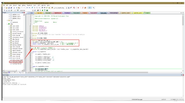The image size is (185, 103).
Task: Close the Build Output panel
Action: 183,75
